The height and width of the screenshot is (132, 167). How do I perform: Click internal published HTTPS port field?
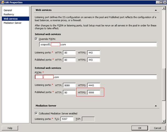coord(94,60)
